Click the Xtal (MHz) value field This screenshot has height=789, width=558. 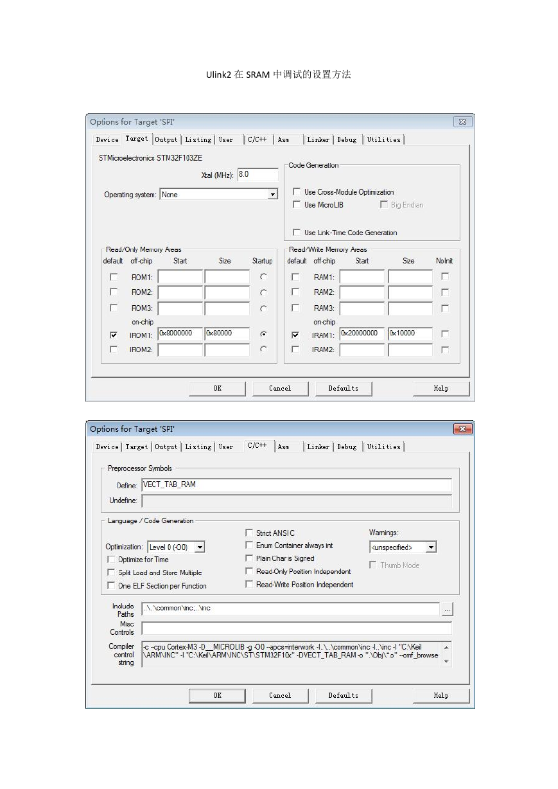257,175
